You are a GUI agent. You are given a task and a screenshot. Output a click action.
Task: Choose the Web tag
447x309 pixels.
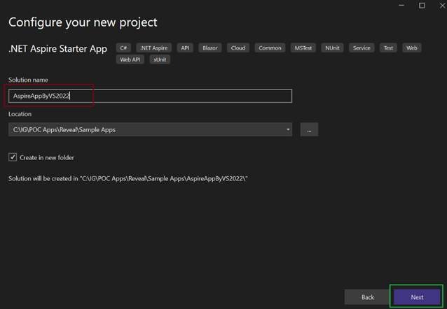(x=412, y=48)
